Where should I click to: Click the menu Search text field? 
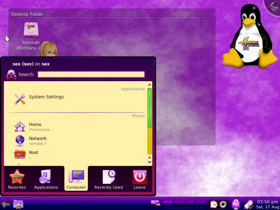tap(91, 74)
